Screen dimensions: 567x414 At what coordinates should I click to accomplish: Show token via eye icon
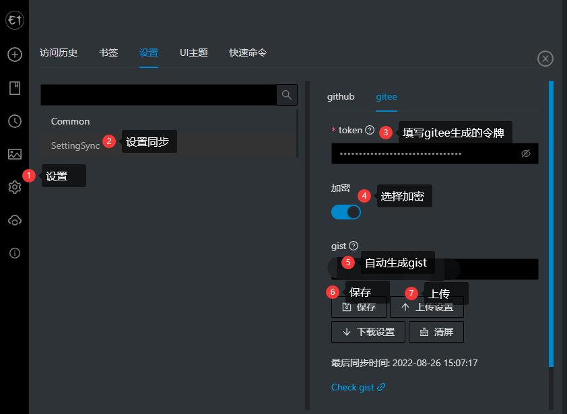click(x=526, y=153)
